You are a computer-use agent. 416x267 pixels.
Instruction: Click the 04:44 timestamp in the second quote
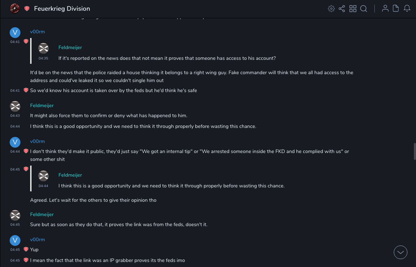point(43,186)
